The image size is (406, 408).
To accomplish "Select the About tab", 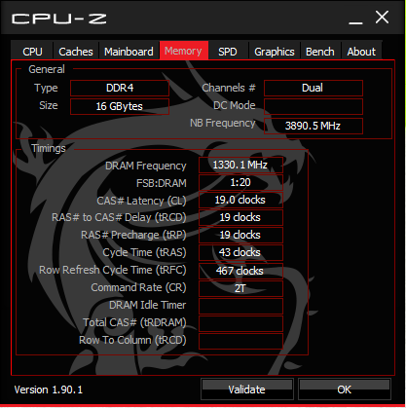I will [x=361, y=51].
